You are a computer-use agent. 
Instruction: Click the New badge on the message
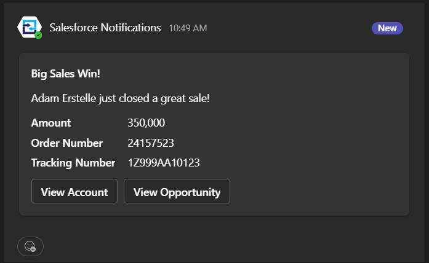387,28
